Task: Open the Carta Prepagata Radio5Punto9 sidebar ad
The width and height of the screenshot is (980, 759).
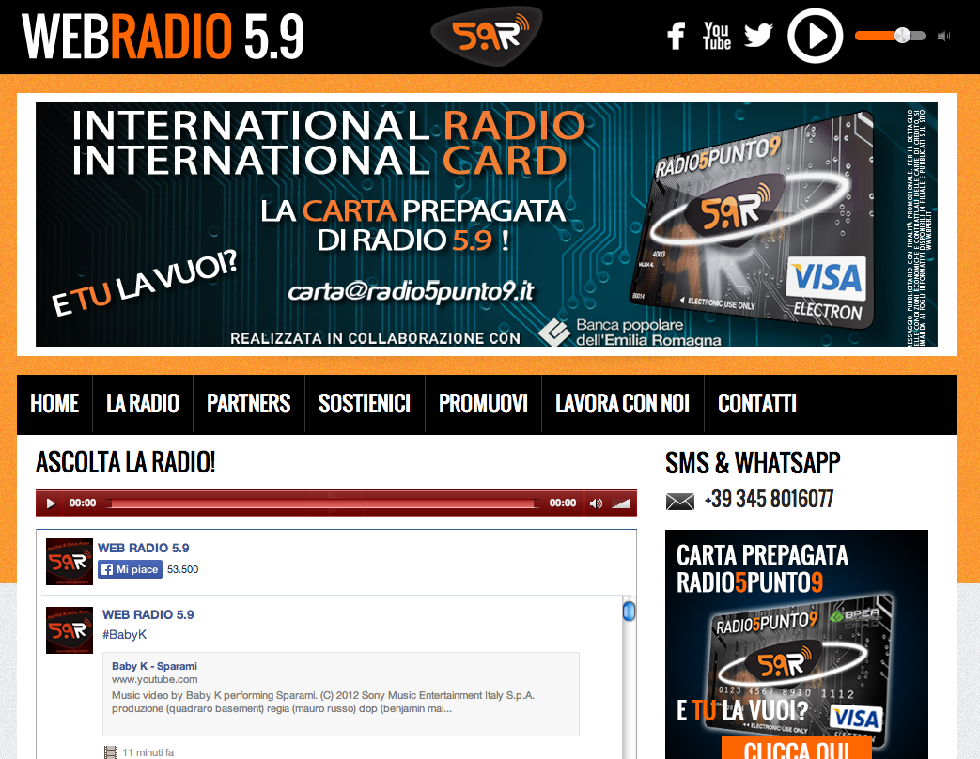Action: 796,644
